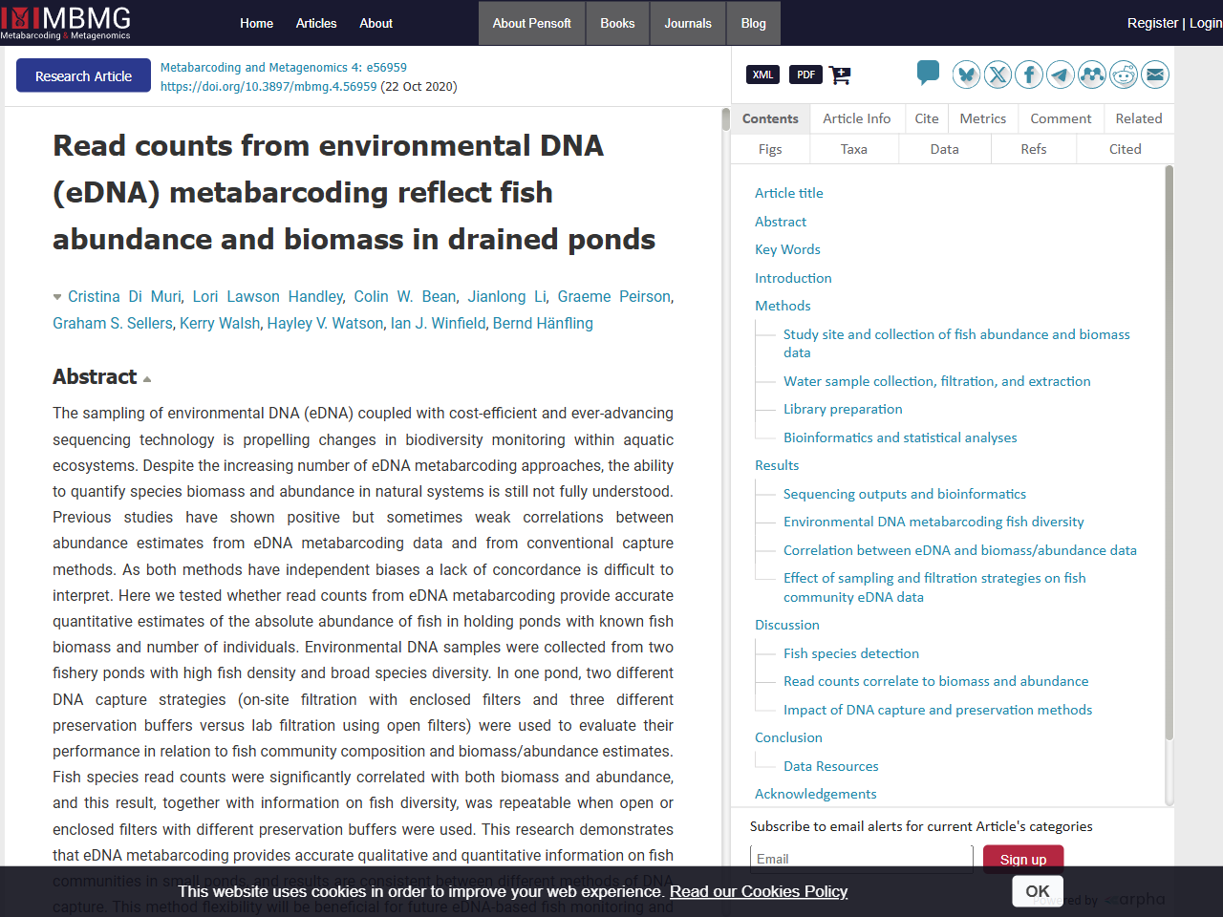The height and width of the screenshot is (917, 1223).
Task: Share article on Facebook
Action: click(x=1029, y=75)
